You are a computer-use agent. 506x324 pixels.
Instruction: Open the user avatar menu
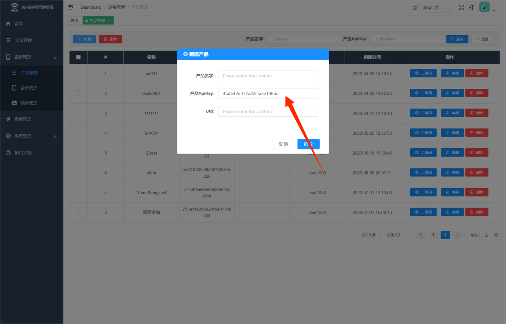[x=484, y=7]
